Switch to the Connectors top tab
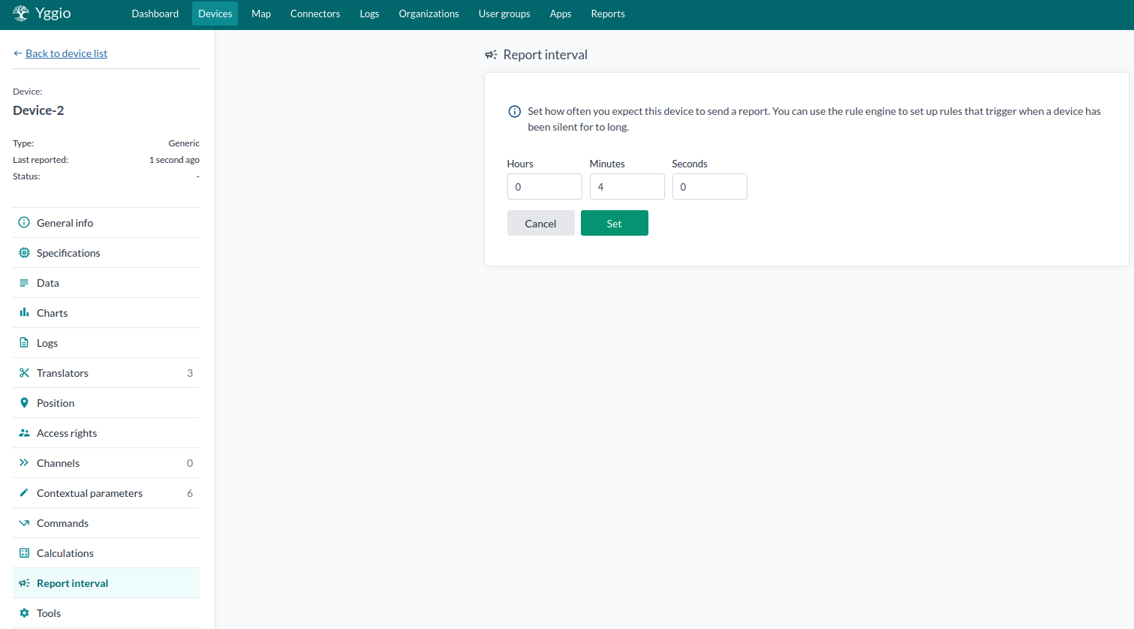The height and width of the screenshot is (629, 1134). [315, 14]
